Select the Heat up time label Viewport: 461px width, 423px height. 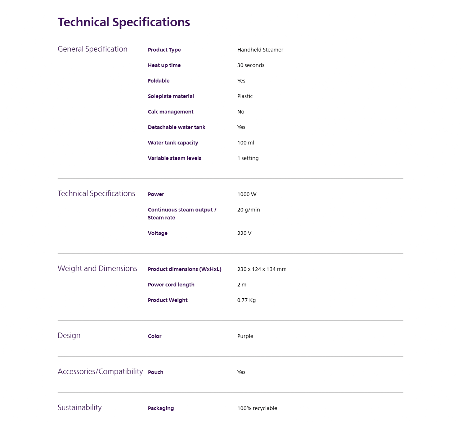coord(164,65)
